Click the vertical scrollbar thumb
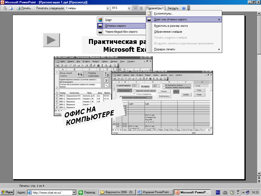 [259, 35]
